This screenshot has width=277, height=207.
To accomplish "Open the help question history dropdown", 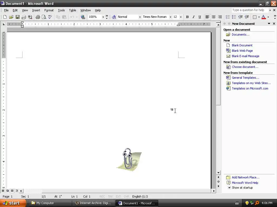I will [x=270, y=10].
